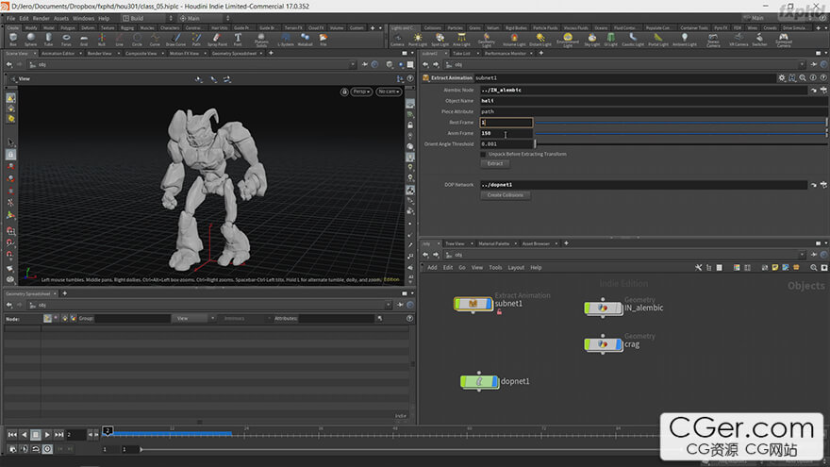Viewport: 830px width, 467px height.
Task: Open the Build desktop dropdown
Action: (148, 18)
